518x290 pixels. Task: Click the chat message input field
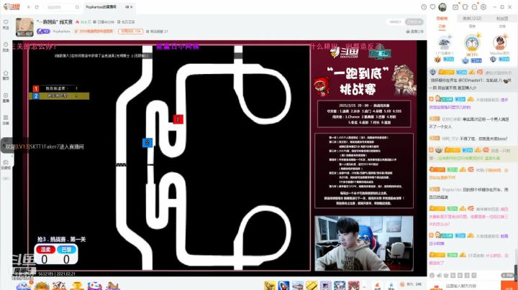(x=471, y=286)
